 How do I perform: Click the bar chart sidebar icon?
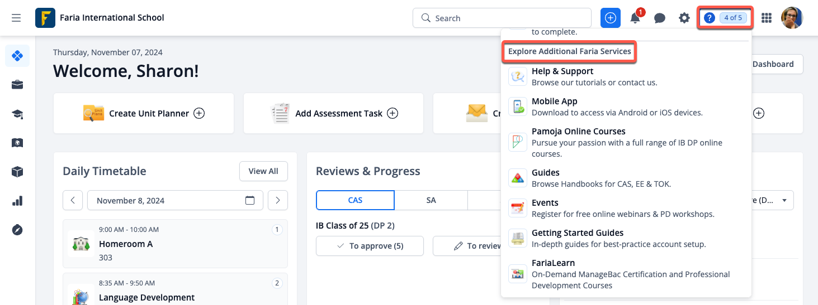pos(17,201)
